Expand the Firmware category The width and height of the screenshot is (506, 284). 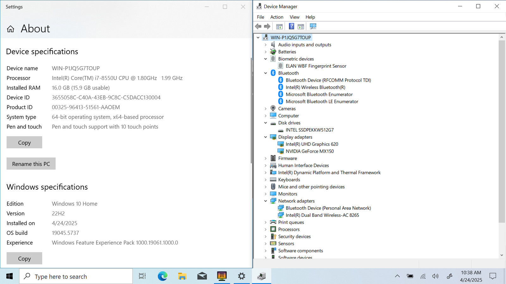click(266, 158)
